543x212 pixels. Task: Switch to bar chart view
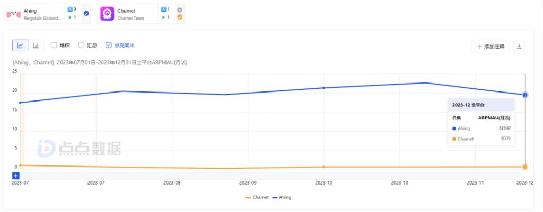coord(36,45)
